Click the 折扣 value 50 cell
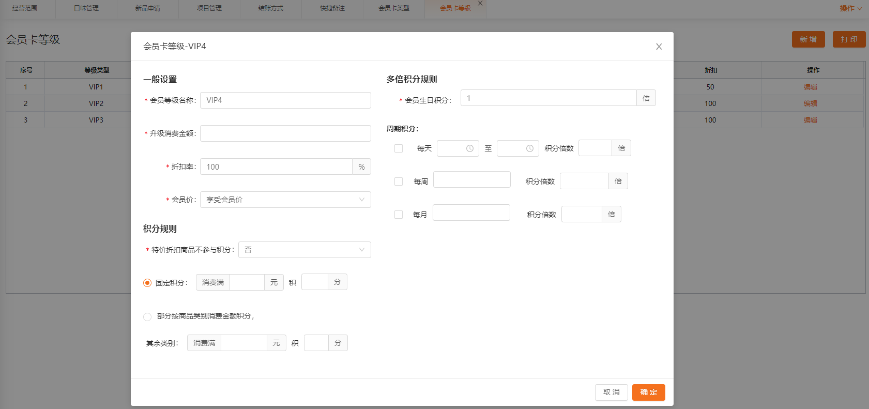Image resolution: width=869 pixels, height=409 pixels. click(x=710, y=87)
